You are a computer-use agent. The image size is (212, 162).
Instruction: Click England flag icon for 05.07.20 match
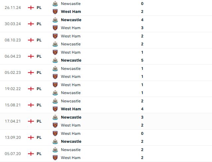(x=31, y=154)
